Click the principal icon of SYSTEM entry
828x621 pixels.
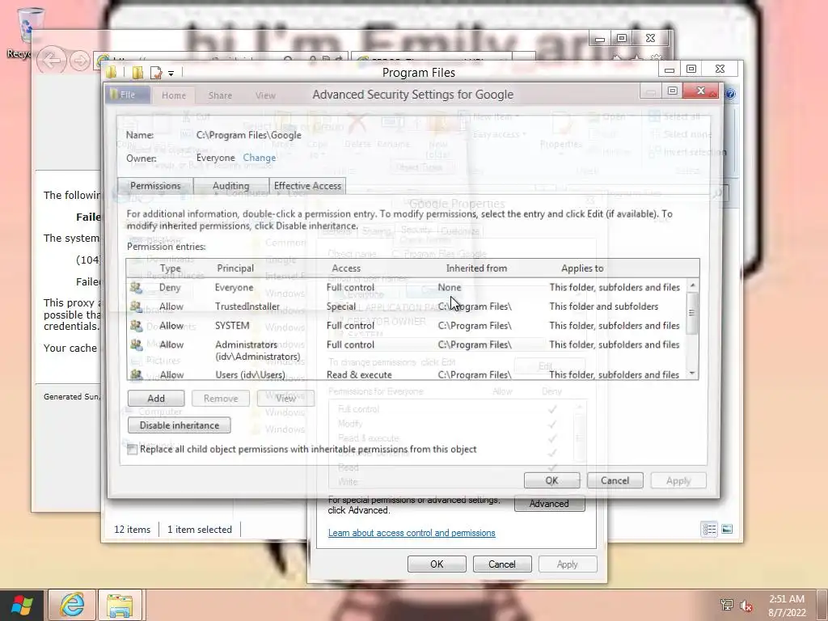(x=136, y=326)
